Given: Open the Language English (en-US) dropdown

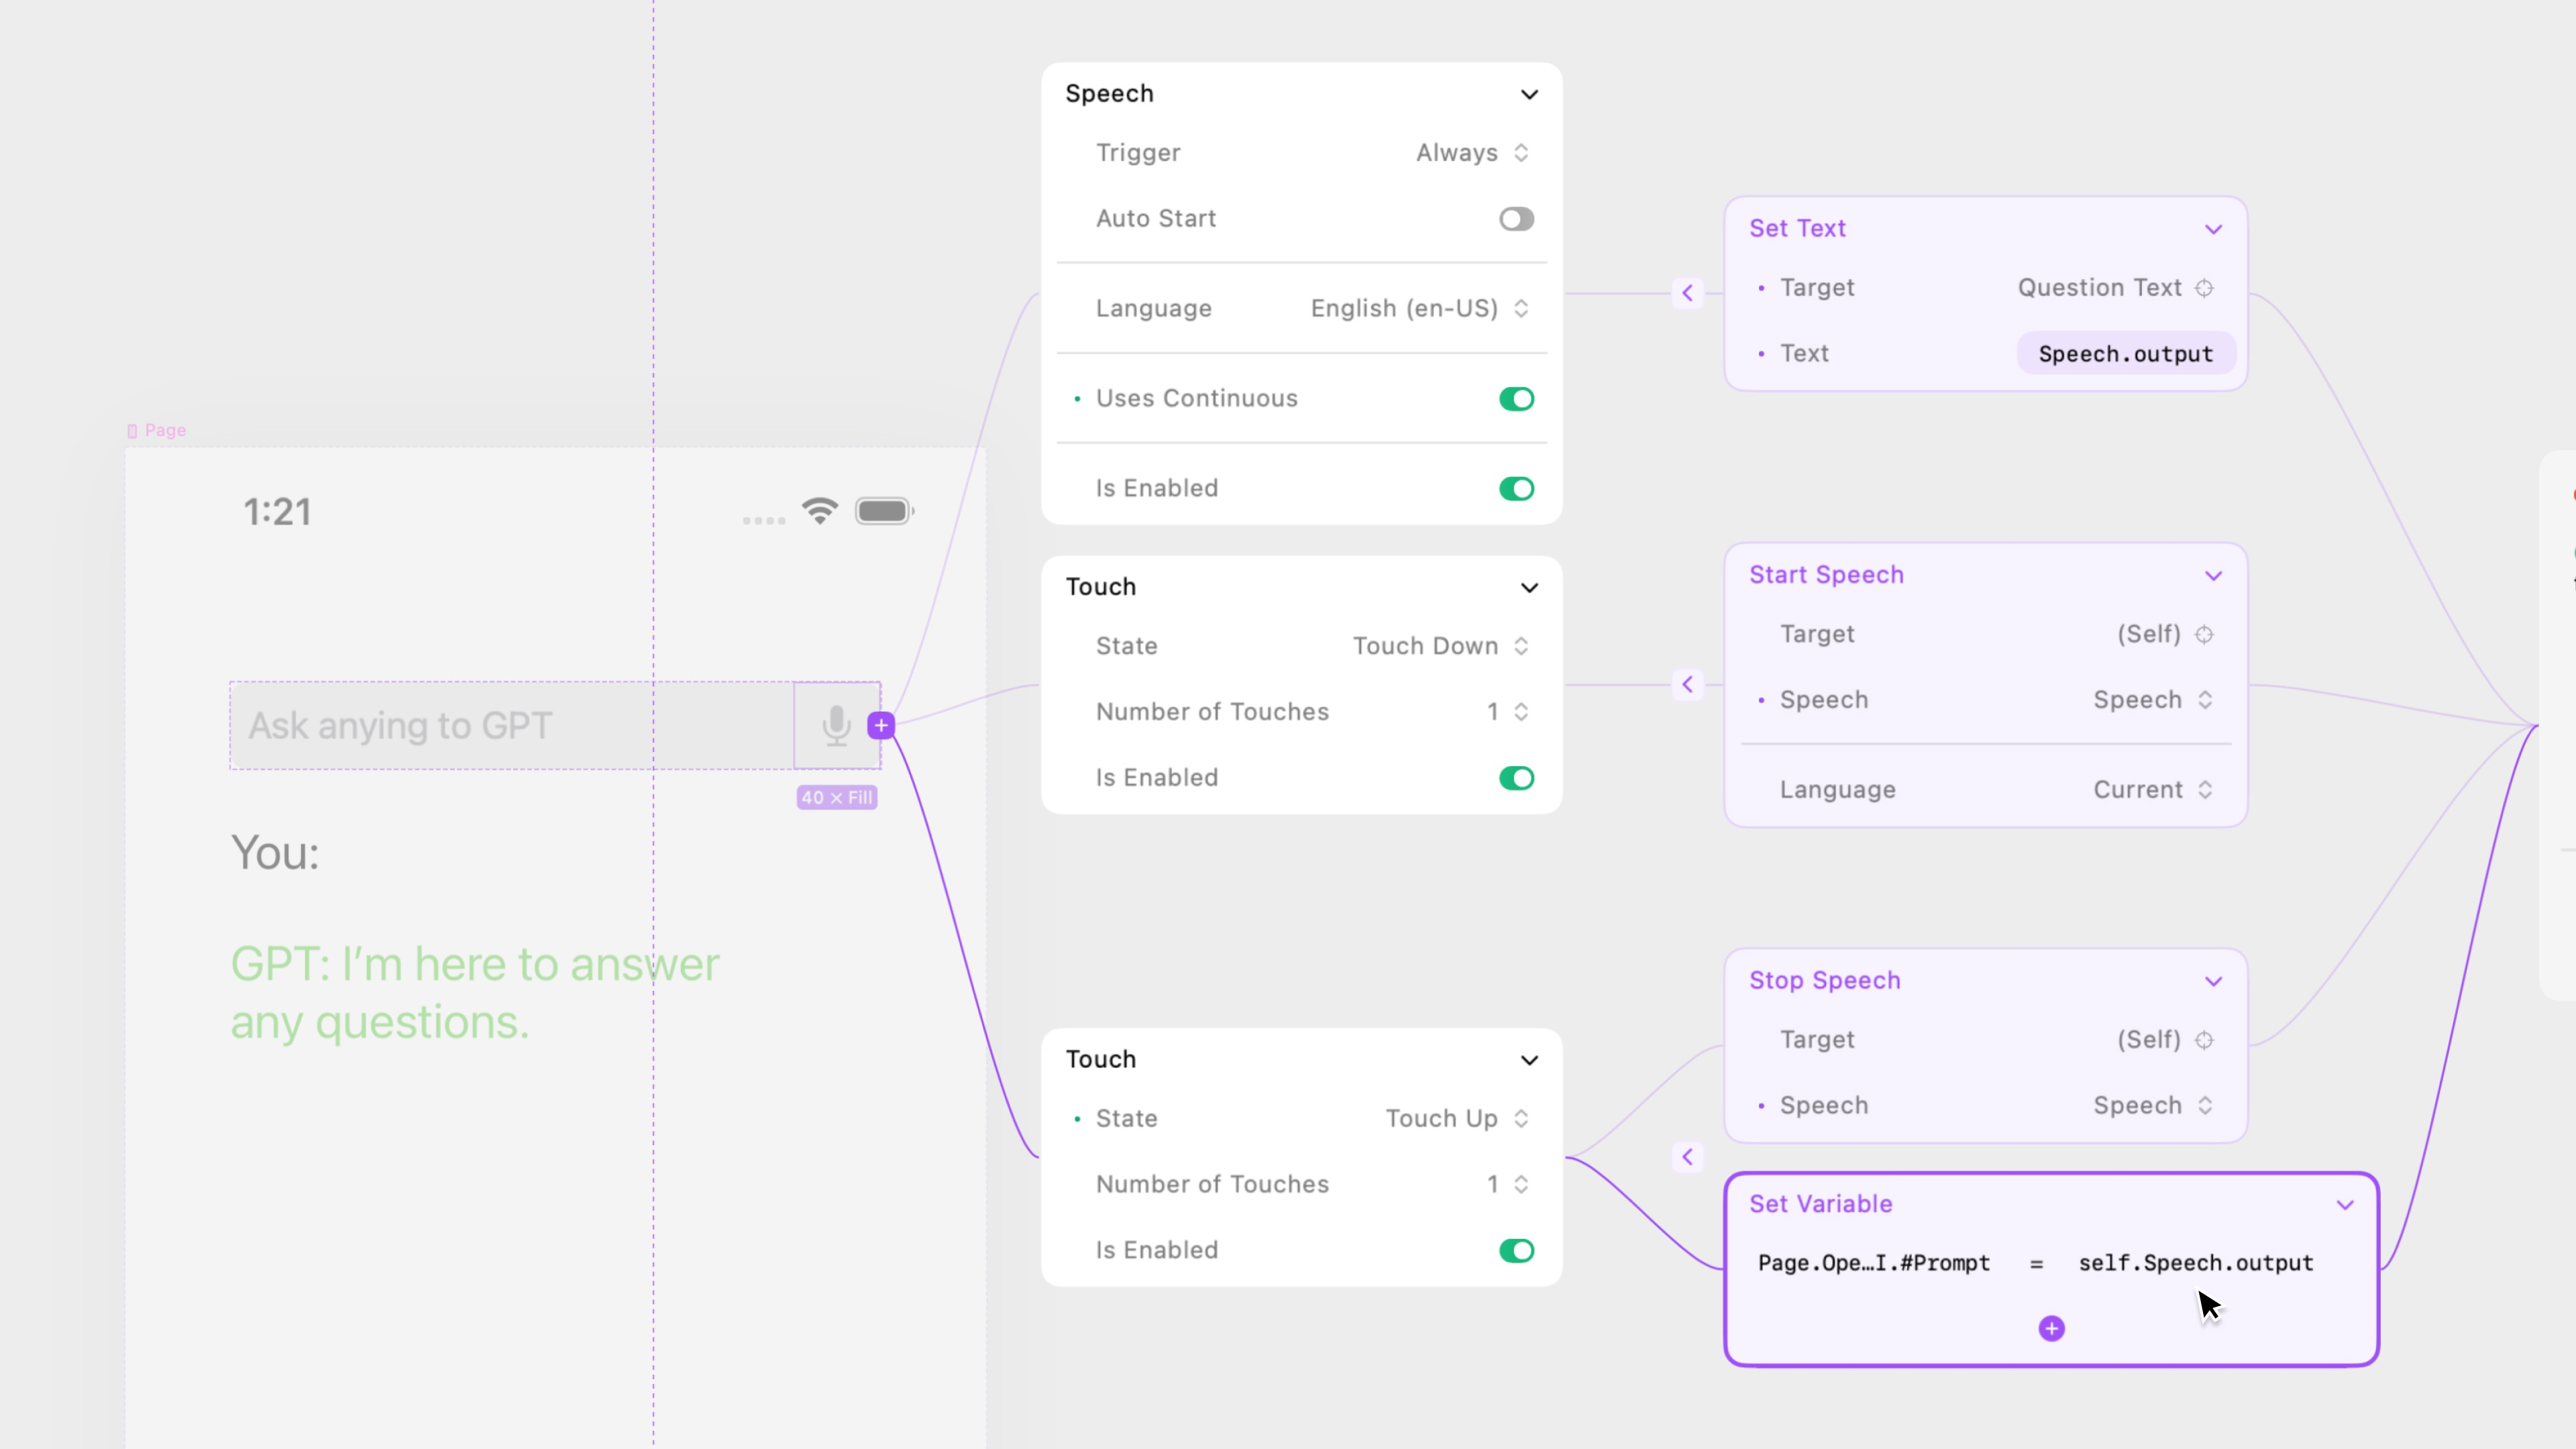Looking at the screenshot, I should [x=1420, y=309].
